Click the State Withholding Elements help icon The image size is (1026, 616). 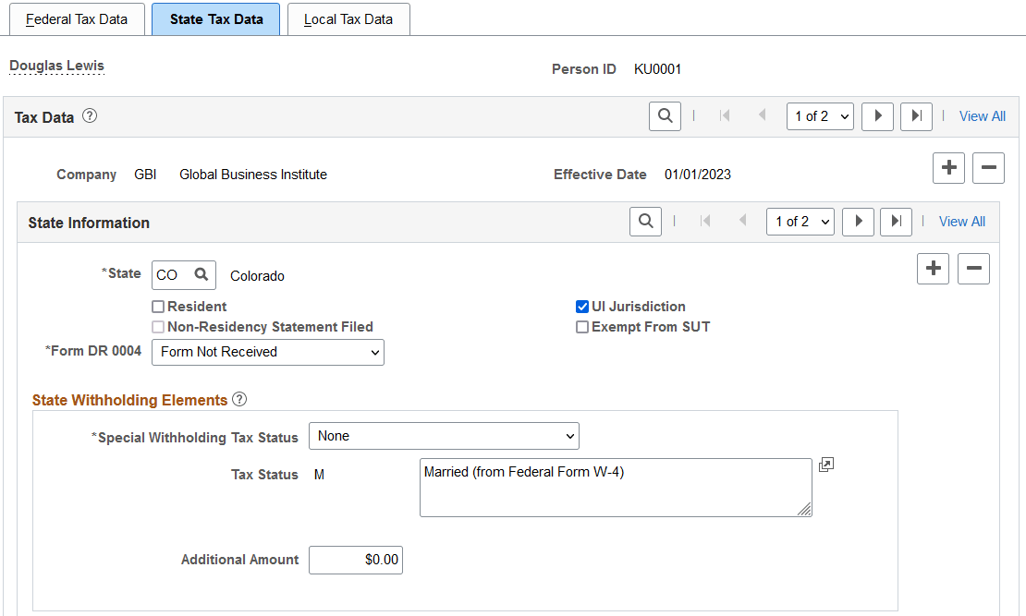[x=240, y=399]
